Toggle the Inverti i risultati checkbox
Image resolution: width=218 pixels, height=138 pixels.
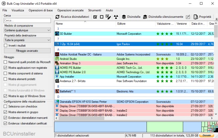tap(6, 45)
